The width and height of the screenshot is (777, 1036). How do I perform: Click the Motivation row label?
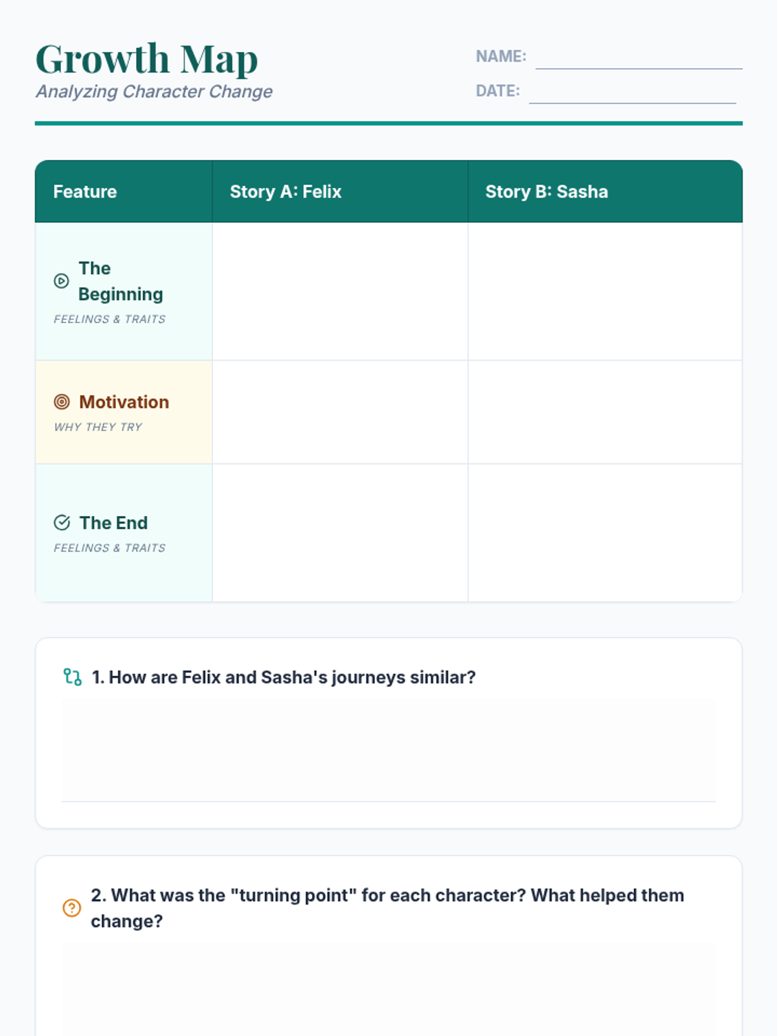coord(124,402)
